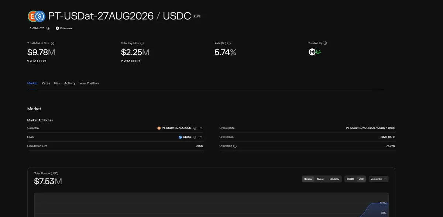Click the Ethereum chain label
The width and height of the screenshot is (443, 217).
[66, 28]
